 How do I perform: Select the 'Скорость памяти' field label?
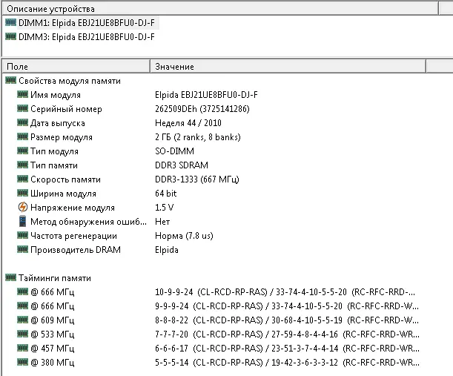65,179
